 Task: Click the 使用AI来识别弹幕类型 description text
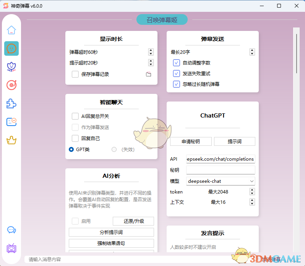[110, 199]
